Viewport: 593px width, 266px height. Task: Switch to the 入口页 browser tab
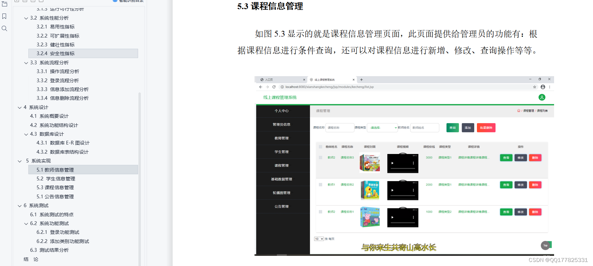[281, 80]
